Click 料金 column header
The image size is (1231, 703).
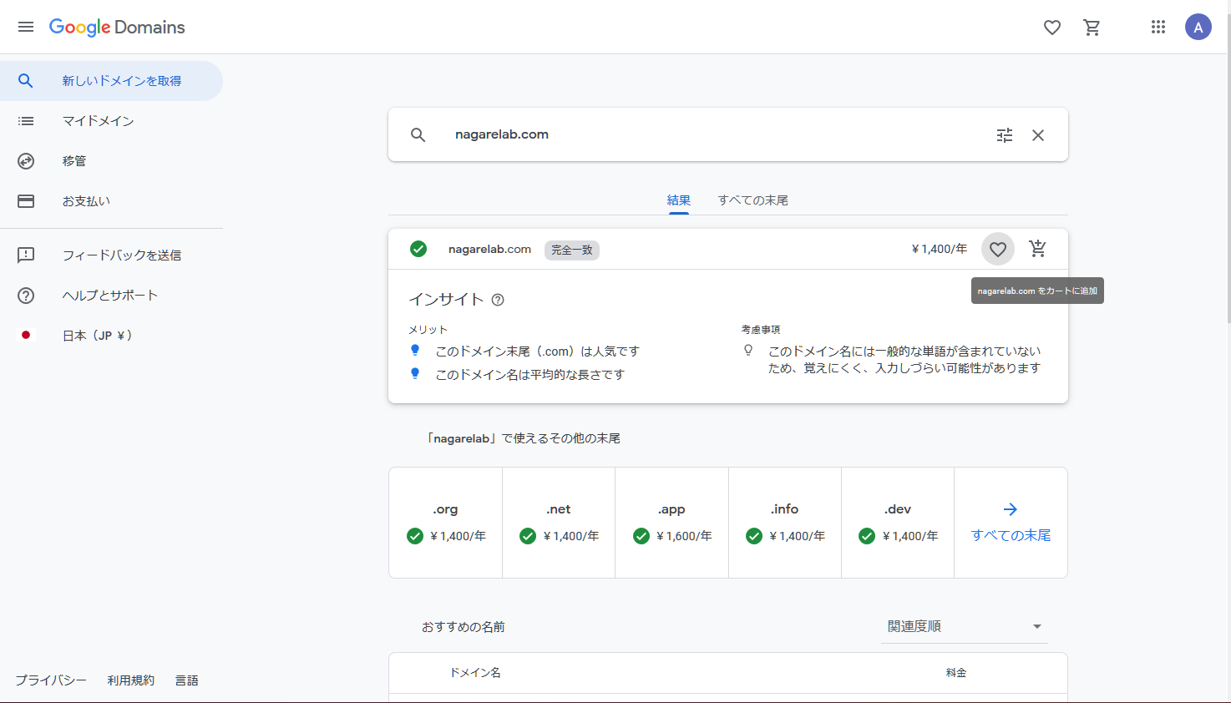tap(956, 673)
